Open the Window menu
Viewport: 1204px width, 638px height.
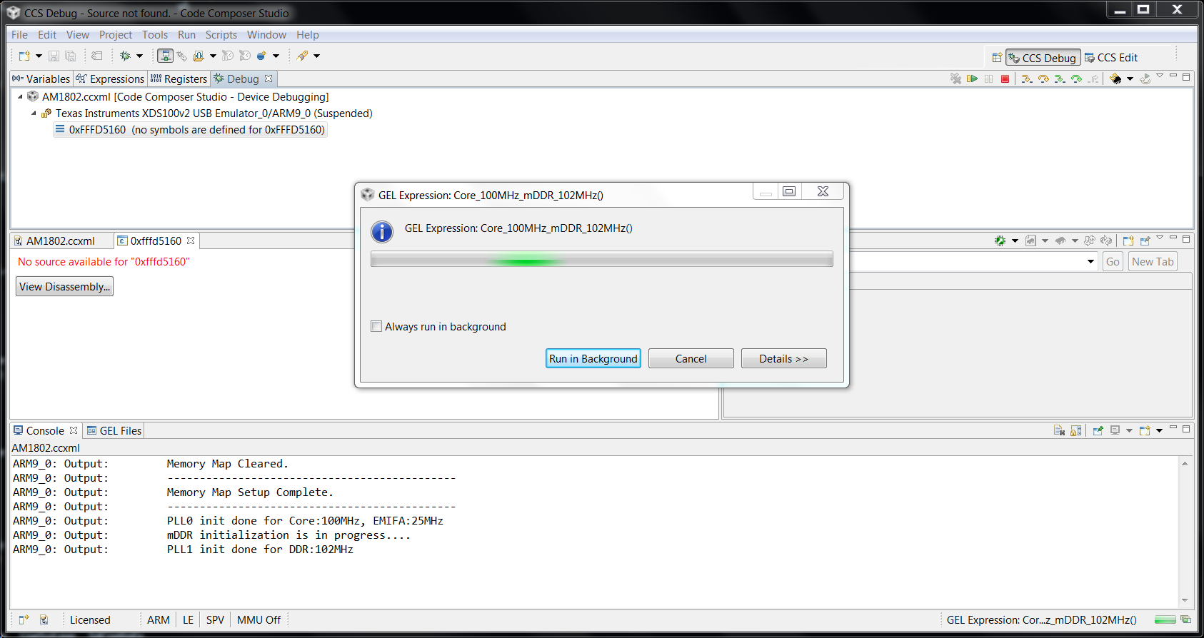click(x=266, y=34)
